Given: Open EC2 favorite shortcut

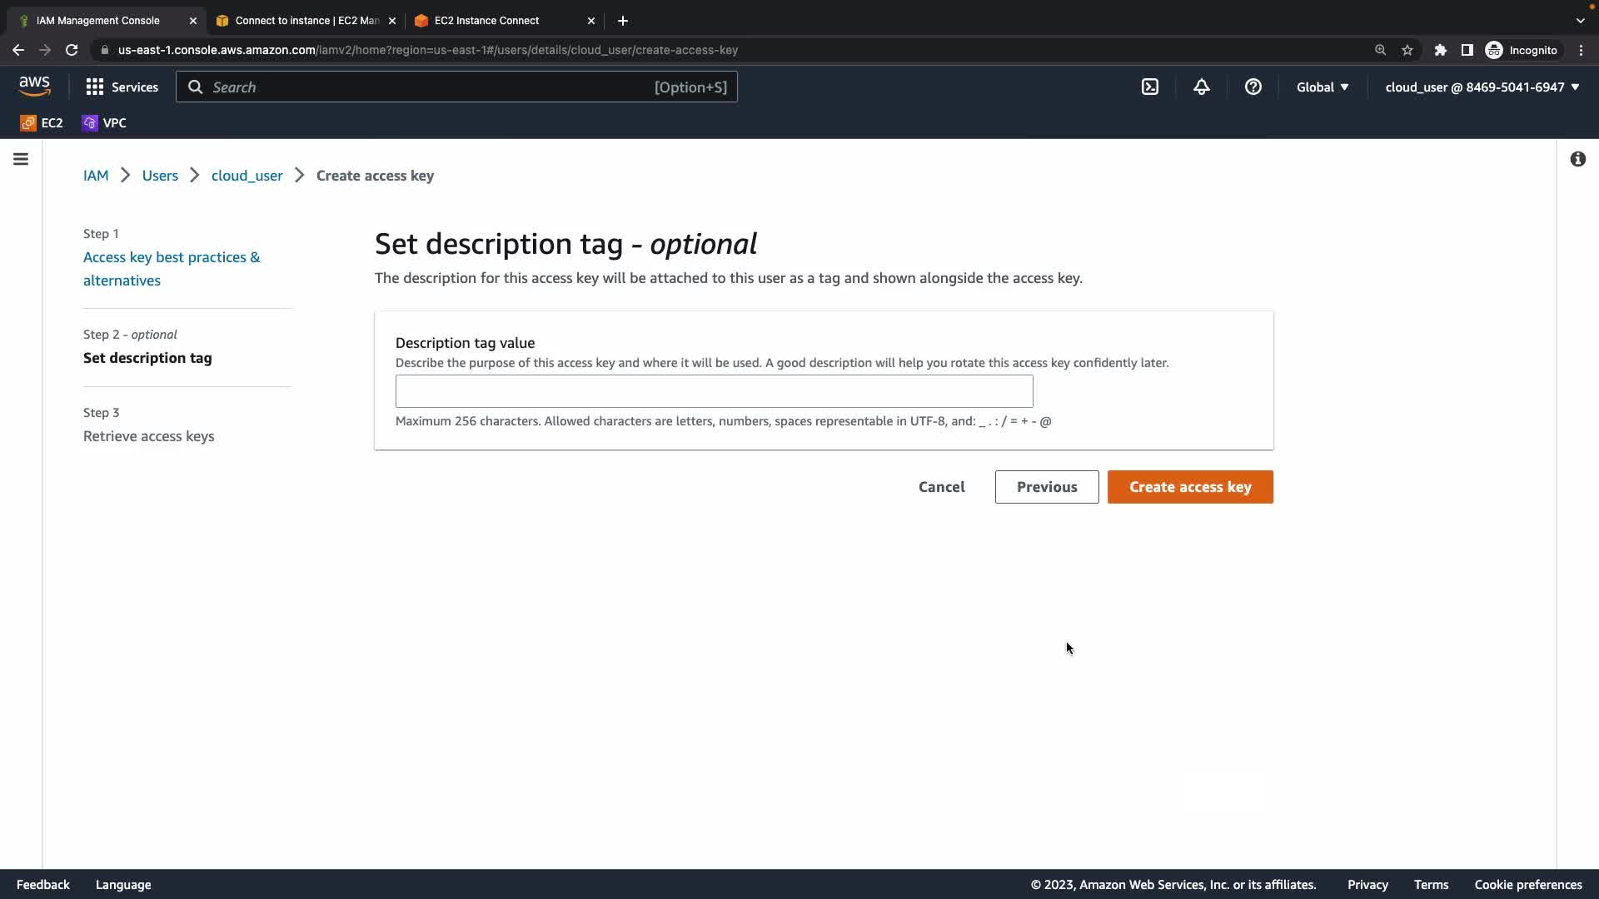Looking at the screenshot, I should coord(42,122).
